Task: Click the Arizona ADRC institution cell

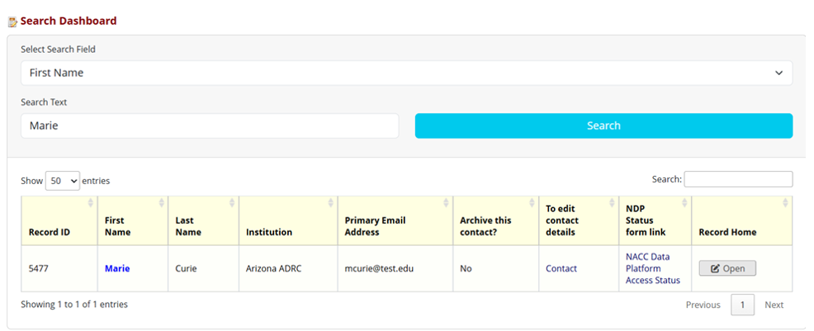Action: tap(288, 269)
